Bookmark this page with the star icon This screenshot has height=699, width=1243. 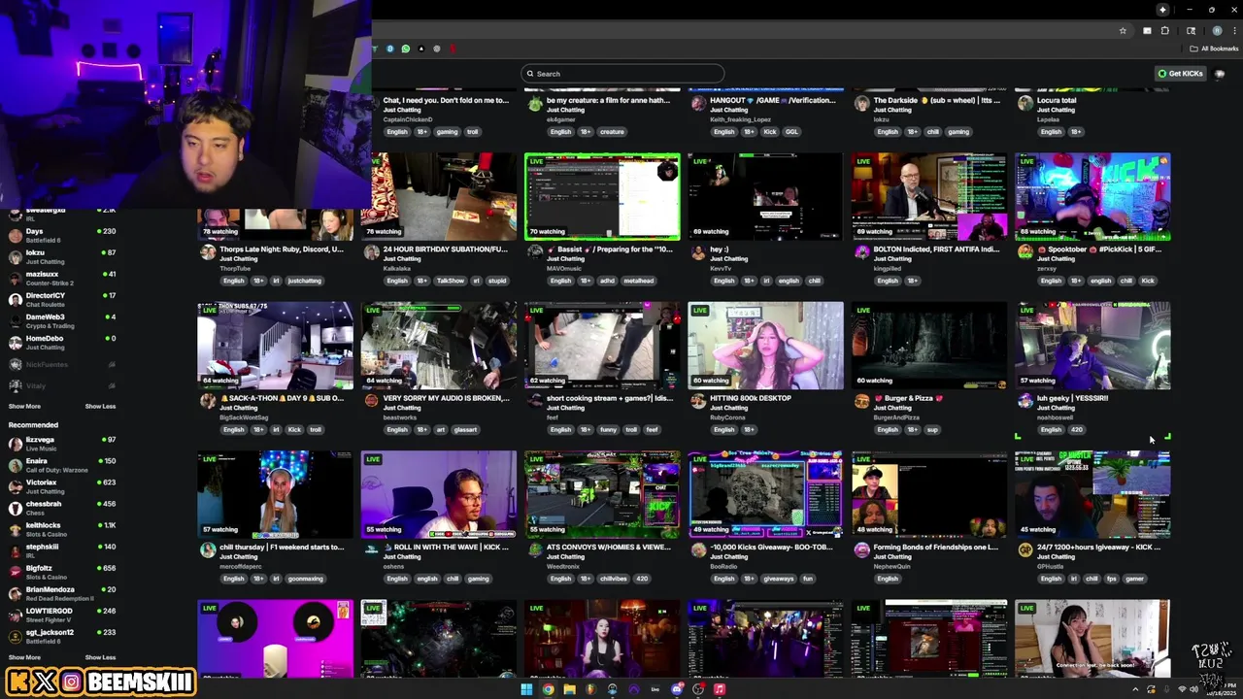[x=1123, y=31]
